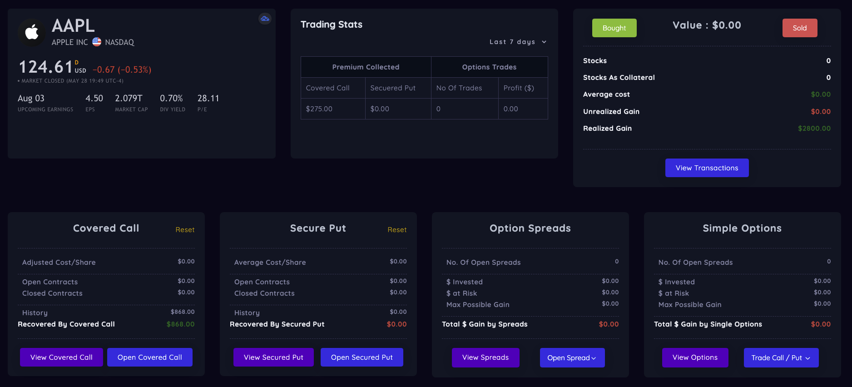Open View Spreads
This screenshot has height=387, width=852.
[485, 357]
